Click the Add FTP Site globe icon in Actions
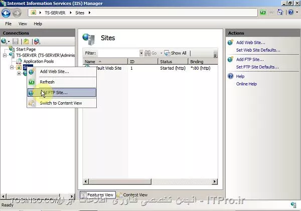 [x=230, y=59]
